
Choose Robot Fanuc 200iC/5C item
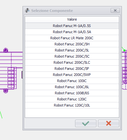coord(72,56)
